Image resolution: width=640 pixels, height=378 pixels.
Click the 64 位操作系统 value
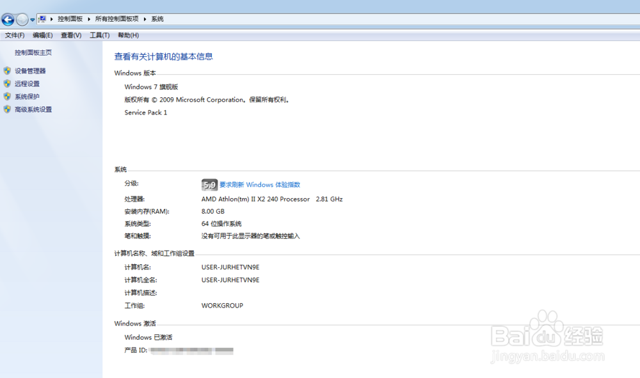tap(221, 224)
